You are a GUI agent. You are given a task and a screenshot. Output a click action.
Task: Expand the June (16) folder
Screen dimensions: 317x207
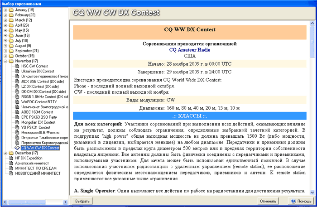coord(5,35)
